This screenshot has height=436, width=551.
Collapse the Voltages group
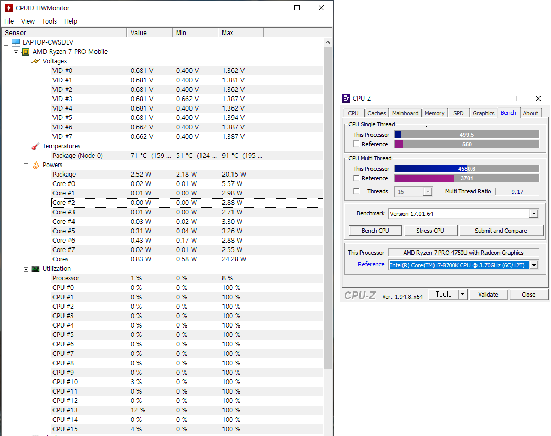point(26,62)
